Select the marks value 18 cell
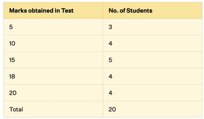 (x=53, y=76)
